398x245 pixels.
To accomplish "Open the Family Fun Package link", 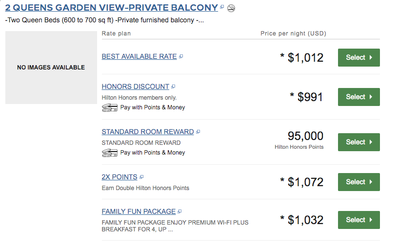I will pyautogui.click(x=139, y=211).
